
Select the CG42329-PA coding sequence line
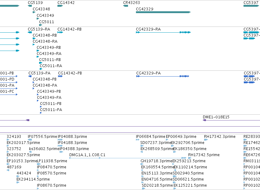click(x=163, y=76)
